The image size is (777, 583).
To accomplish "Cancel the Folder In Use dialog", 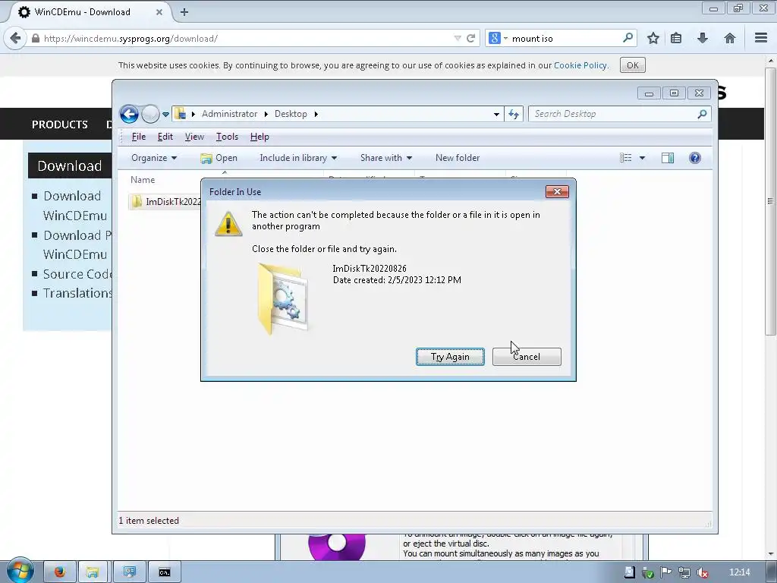I will click(x=527, y=357).
